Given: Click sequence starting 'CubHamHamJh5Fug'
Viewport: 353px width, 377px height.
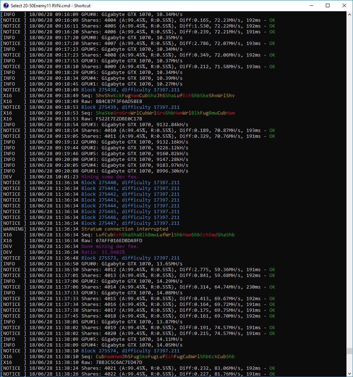Looking at the screenshot, I should (x=165, y=356).
